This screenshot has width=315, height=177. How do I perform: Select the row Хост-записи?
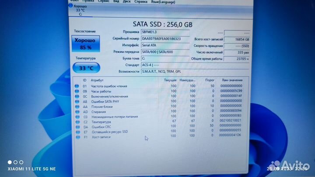click(159, 136)
